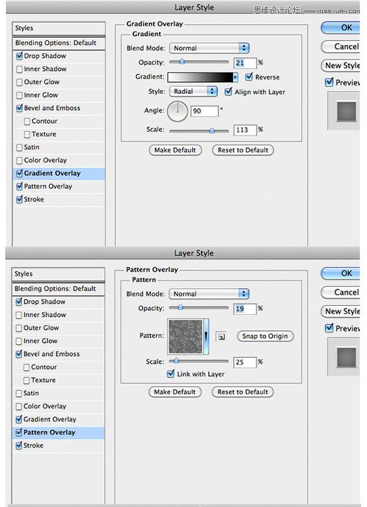Open the pattern picker arrow beside pattern thumbnail

[x=206, y=336]
